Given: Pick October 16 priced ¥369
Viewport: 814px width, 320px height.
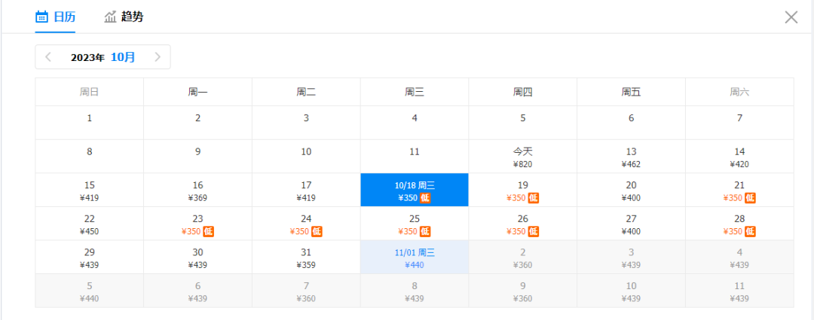Looking at the screenshot, I should pos(197,190).
